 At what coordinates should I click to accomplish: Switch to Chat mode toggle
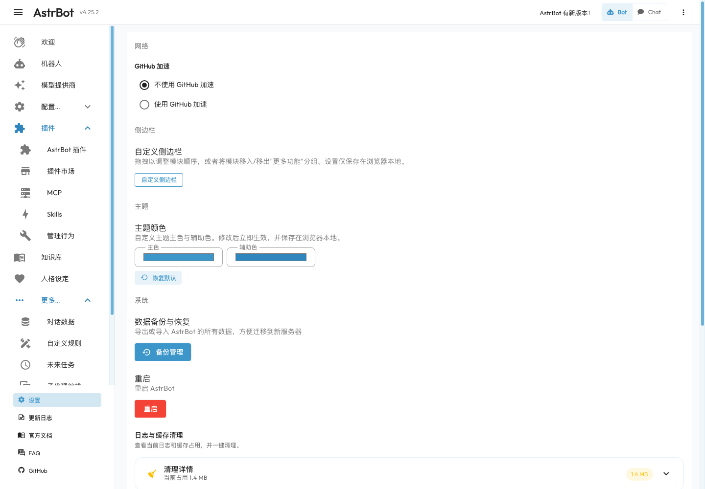[x=649, y=12]
